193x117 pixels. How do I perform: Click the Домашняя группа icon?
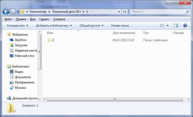pyautogui.click(x=9, y=98)
